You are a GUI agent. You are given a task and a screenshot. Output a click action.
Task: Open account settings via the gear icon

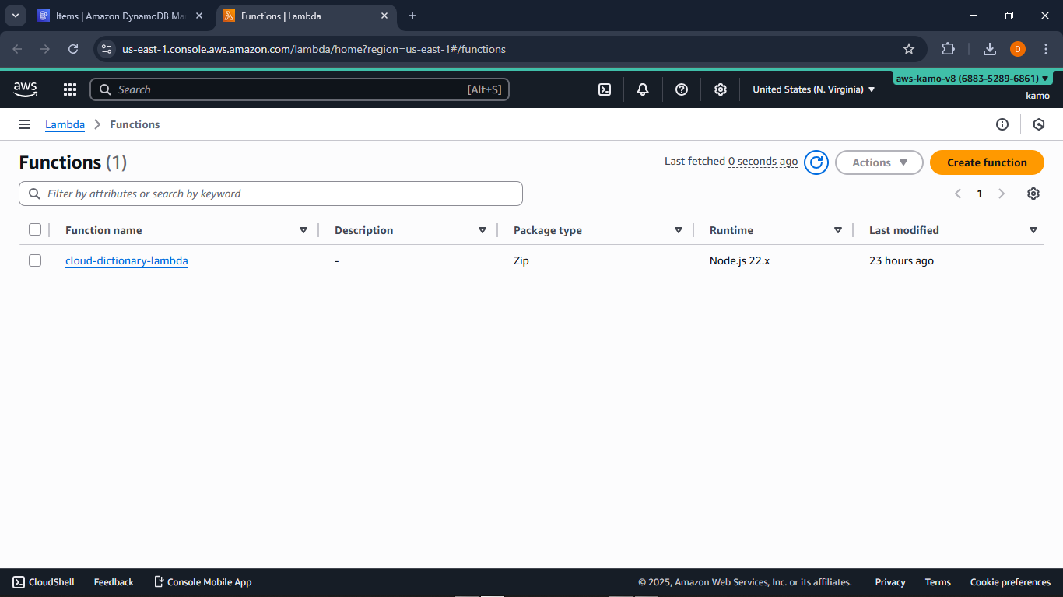pyautogui.click(x=720, y=89)
